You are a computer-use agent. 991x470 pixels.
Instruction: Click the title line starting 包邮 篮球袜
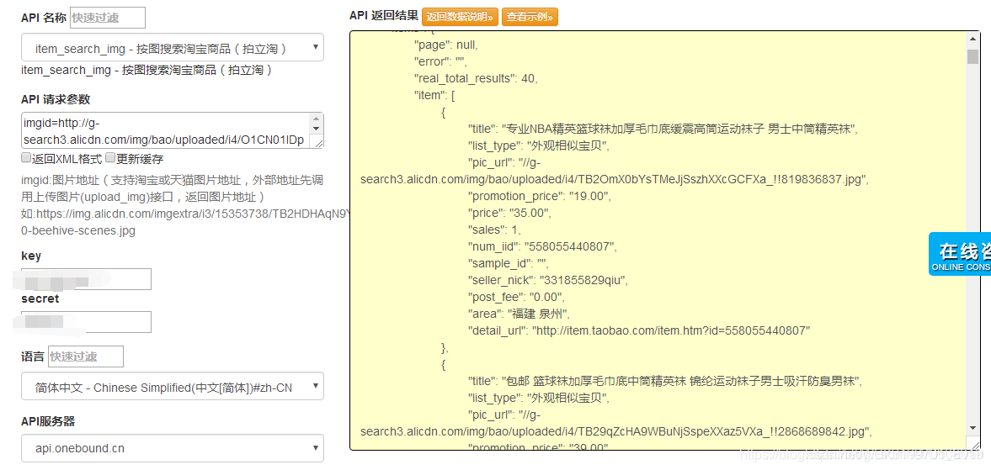click(665, 381)
